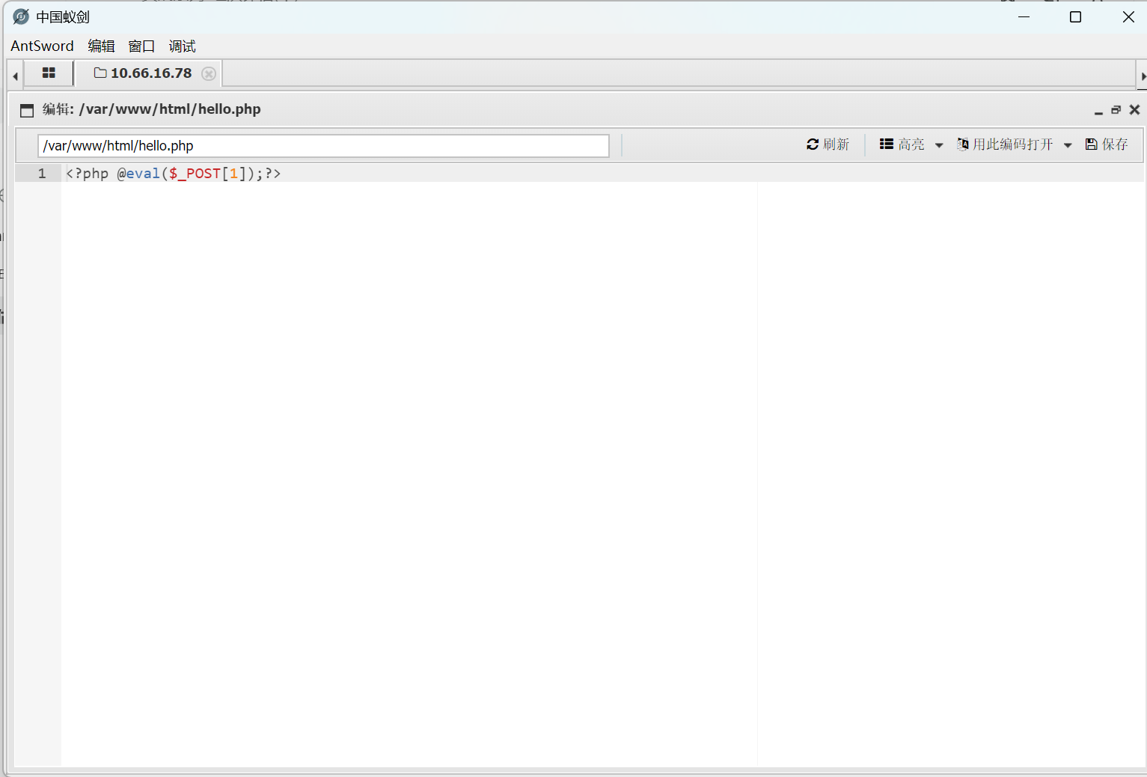Open the 调试 menu
Image resolution: width=1147 pixels, height=777 pixels.
click(x=182, y=46)
